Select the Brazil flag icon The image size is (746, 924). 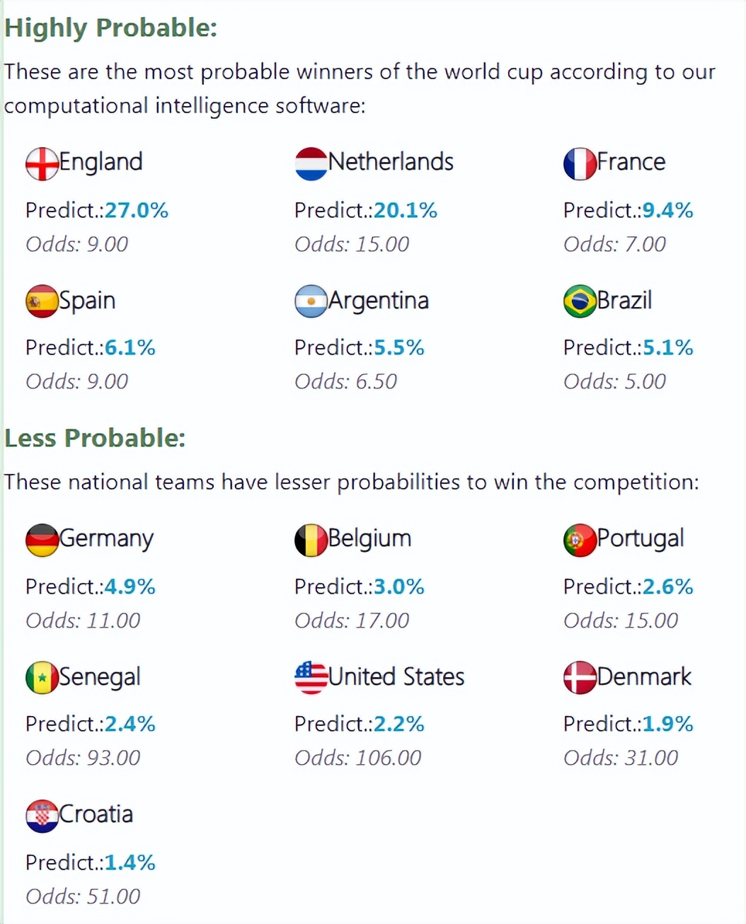[x=580, y=301]
